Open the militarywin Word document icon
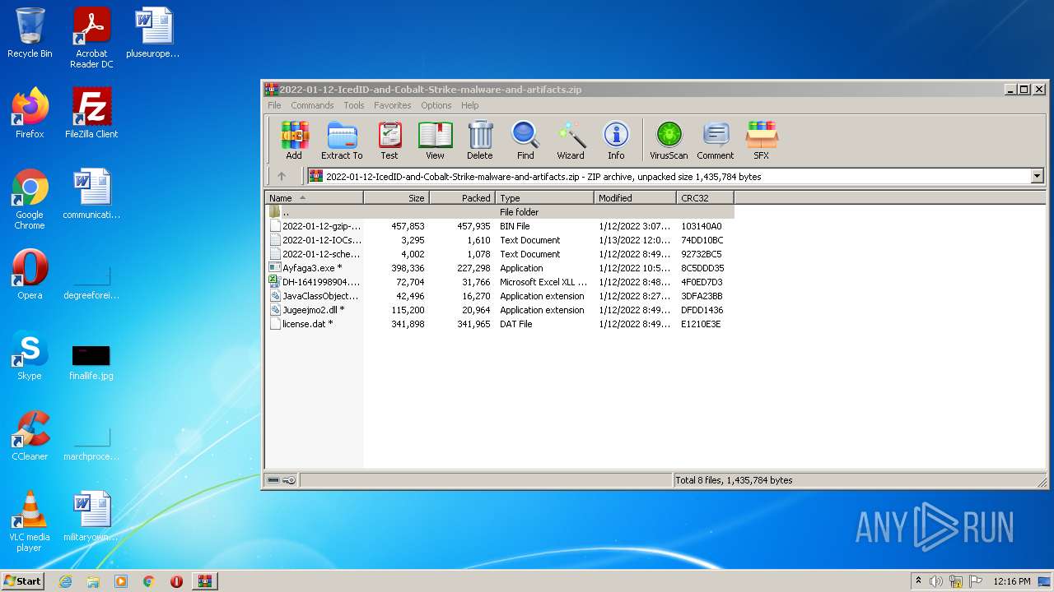The width and height of the screenshot is (1054, 592). tap(91, 516)
